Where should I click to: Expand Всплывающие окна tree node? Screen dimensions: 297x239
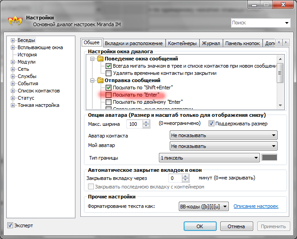[13, 47]
